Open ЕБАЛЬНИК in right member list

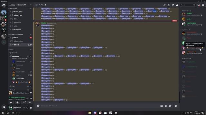coord(192,24)
